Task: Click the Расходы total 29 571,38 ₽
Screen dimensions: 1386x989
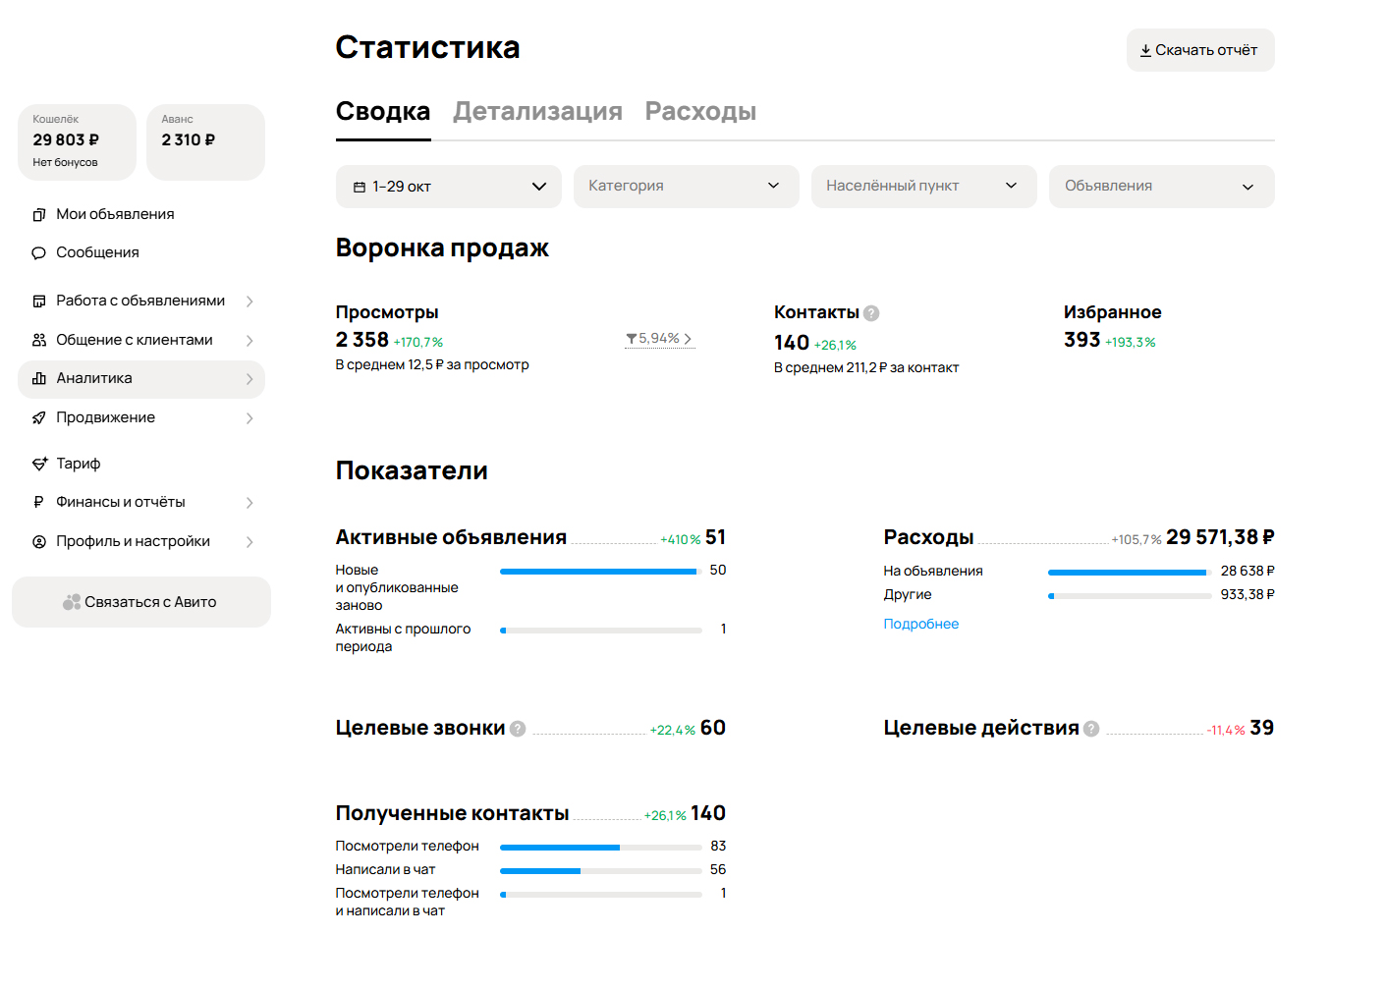Action: pos(1220,537)
